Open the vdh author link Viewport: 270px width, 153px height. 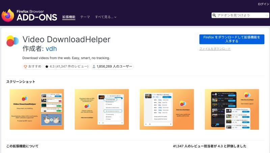[51, 49]
